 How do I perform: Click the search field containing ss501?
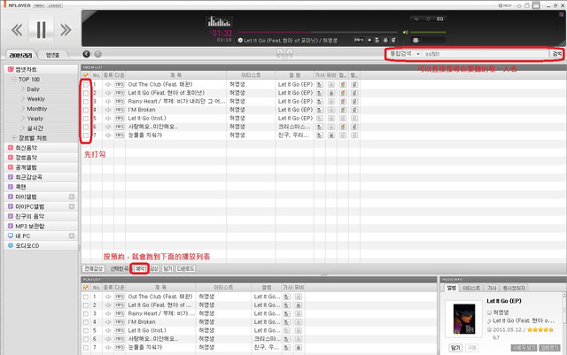485,54
